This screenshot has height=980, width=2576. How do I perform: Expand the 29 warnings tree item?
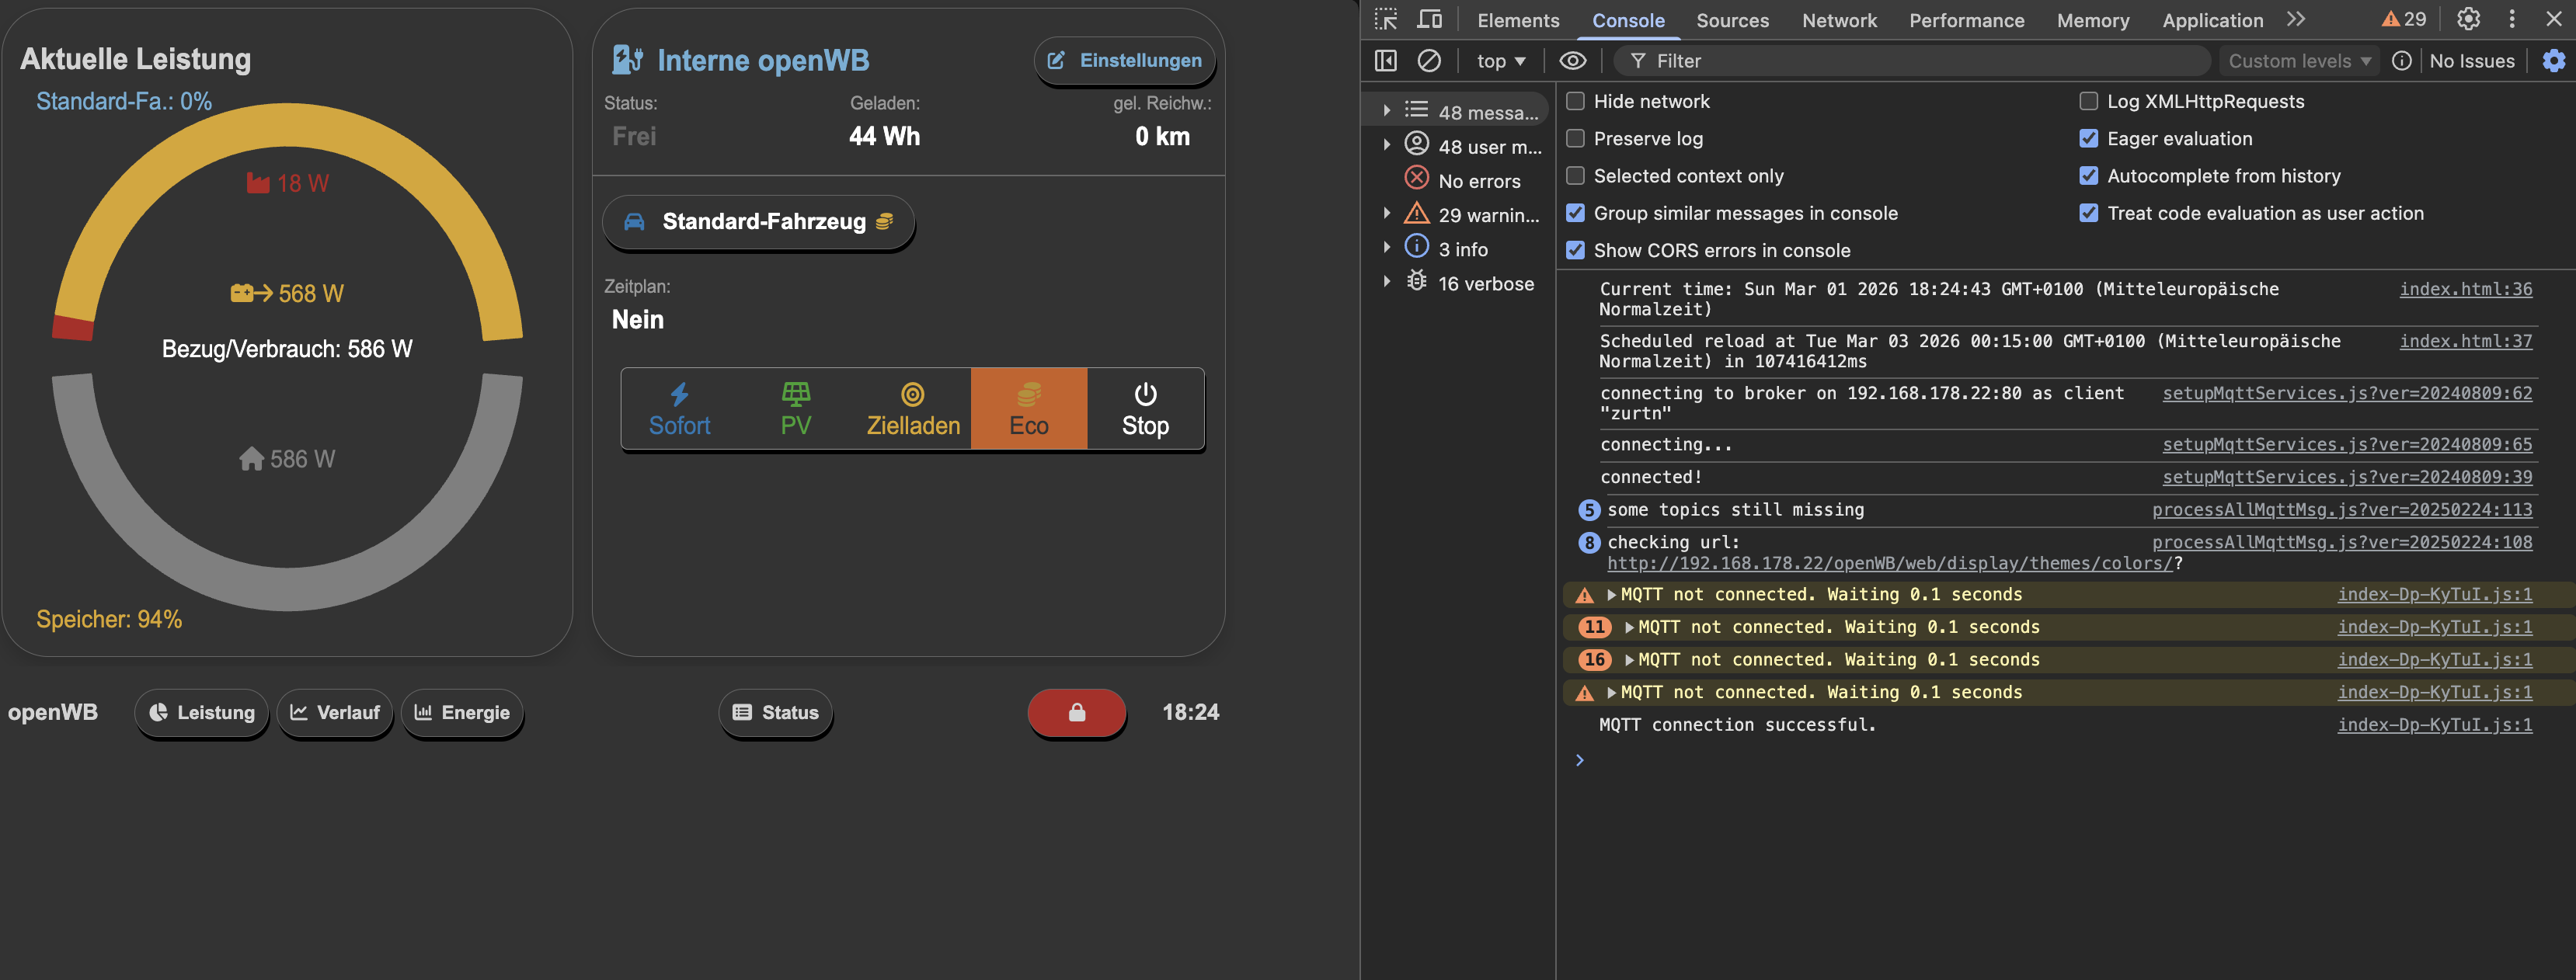[x=1386, y=214]
